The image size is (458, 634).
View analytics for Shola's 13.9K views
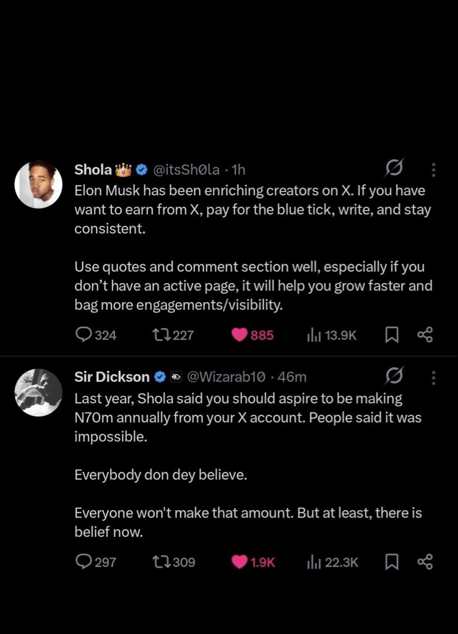(x=315, y=335)
